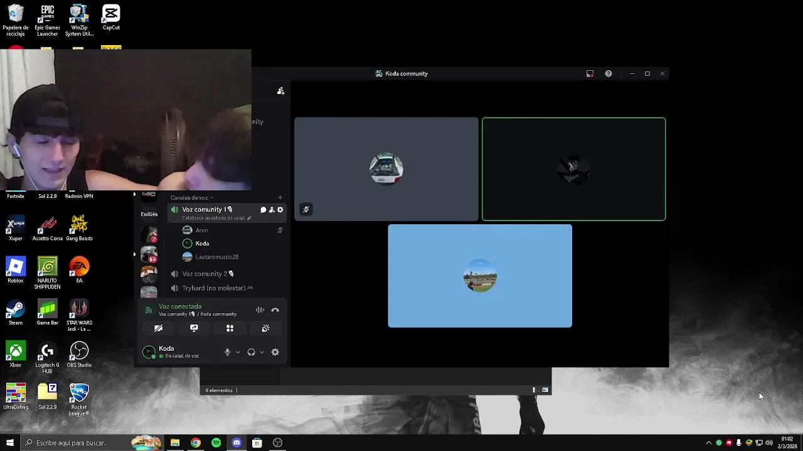Open Discord user settings gear
Image resolution: width=803 pixels, height=451 pixels.
coord(275,352)
